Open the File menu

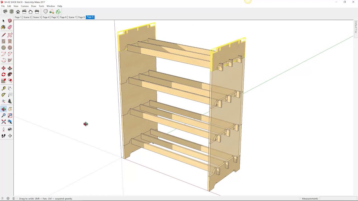3,6
